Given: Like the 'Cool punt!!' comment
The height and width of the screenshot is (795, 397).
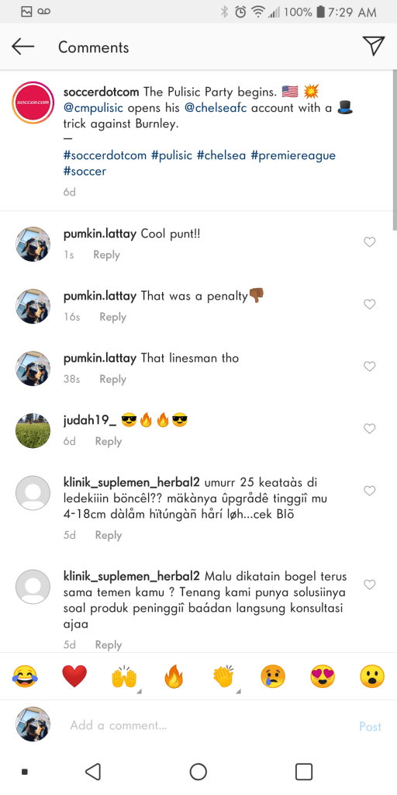Looking at the screenshot, I should click(370, 242).
